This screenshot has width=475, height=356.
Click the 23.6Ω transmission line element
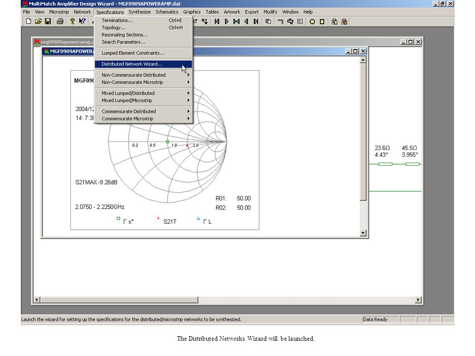[385, 164]
